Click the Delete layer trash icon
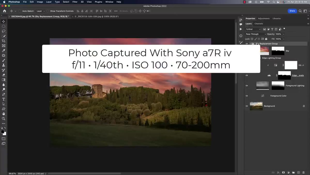The image size is (310, 175). (x=304, y=172)
